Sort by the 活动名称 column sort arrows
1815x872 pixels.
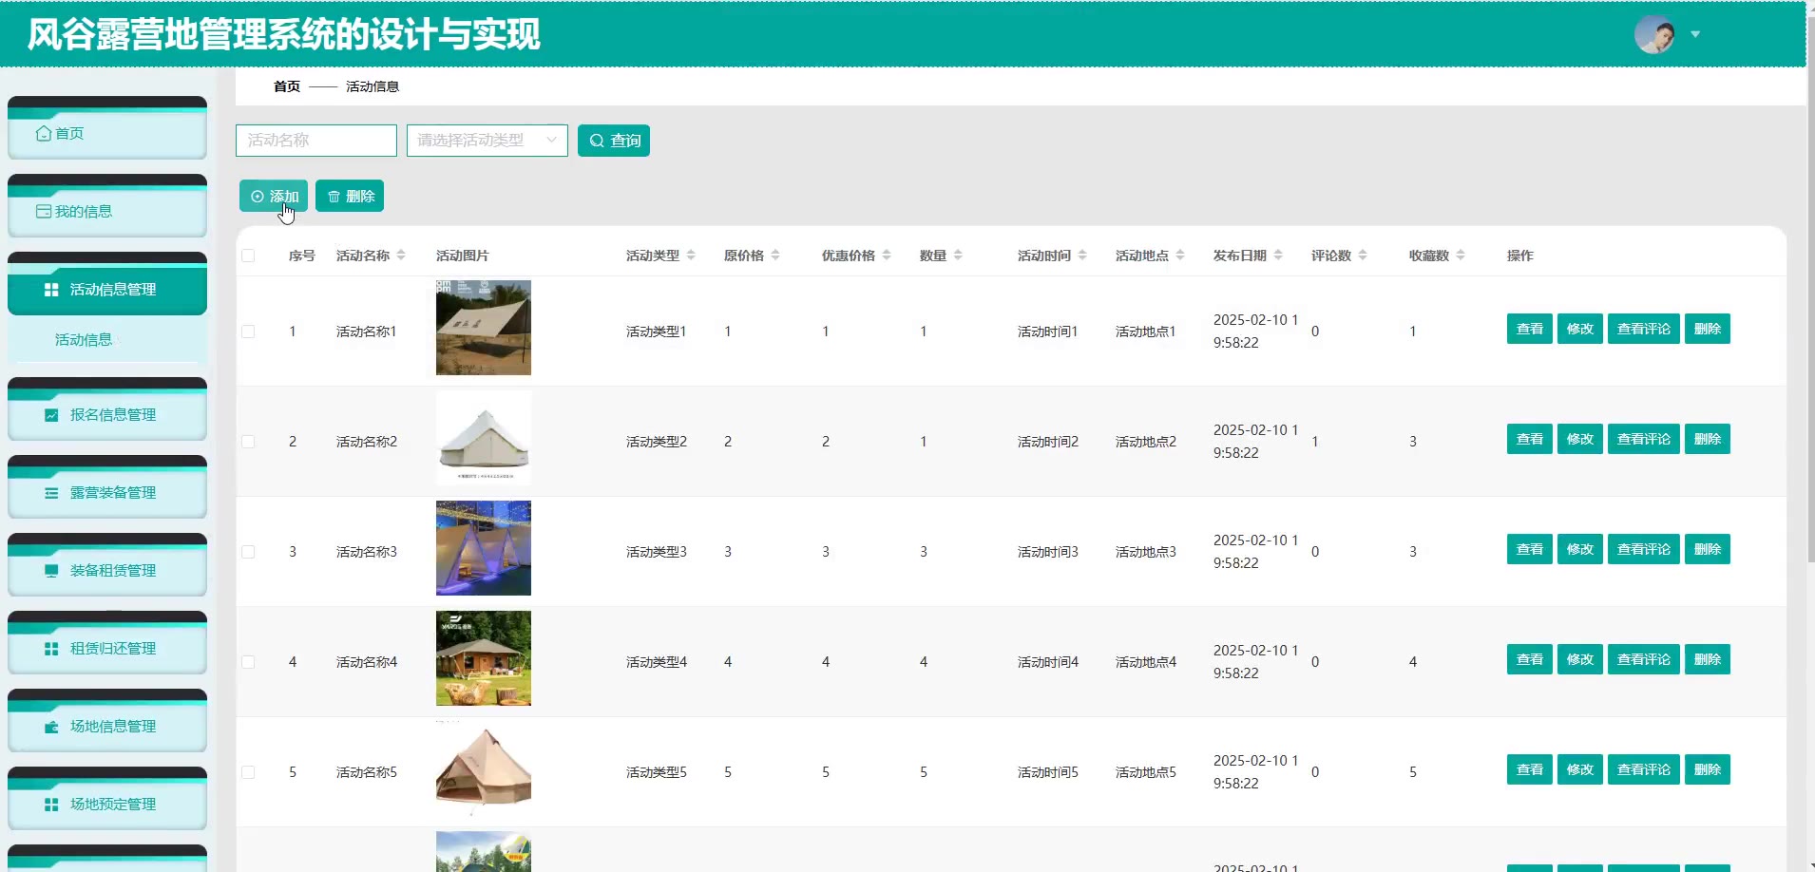click(401, 256)
